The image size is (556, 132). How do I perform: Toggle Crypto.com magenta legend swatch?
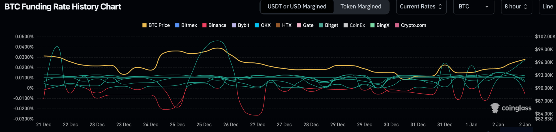tap(397, 25)
